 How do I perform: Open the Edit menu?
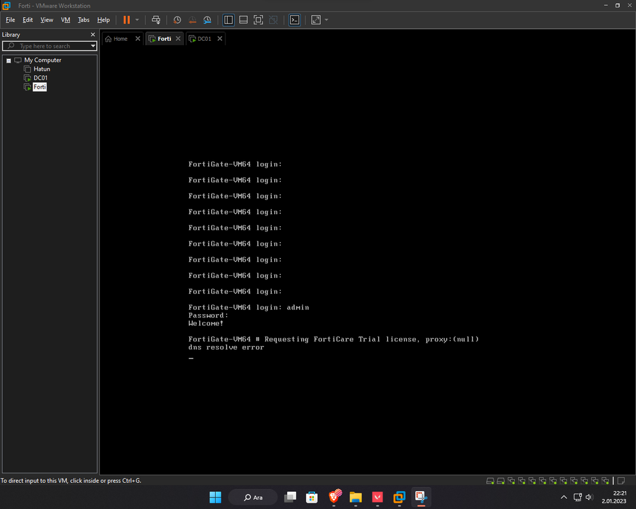coord(27,20)
